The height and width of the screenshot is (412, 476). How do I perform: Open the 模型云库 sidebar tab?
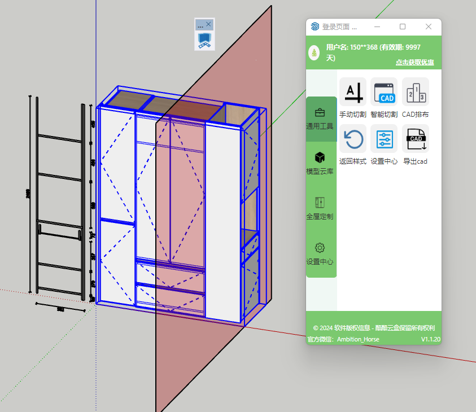click(x=320, y=163)
